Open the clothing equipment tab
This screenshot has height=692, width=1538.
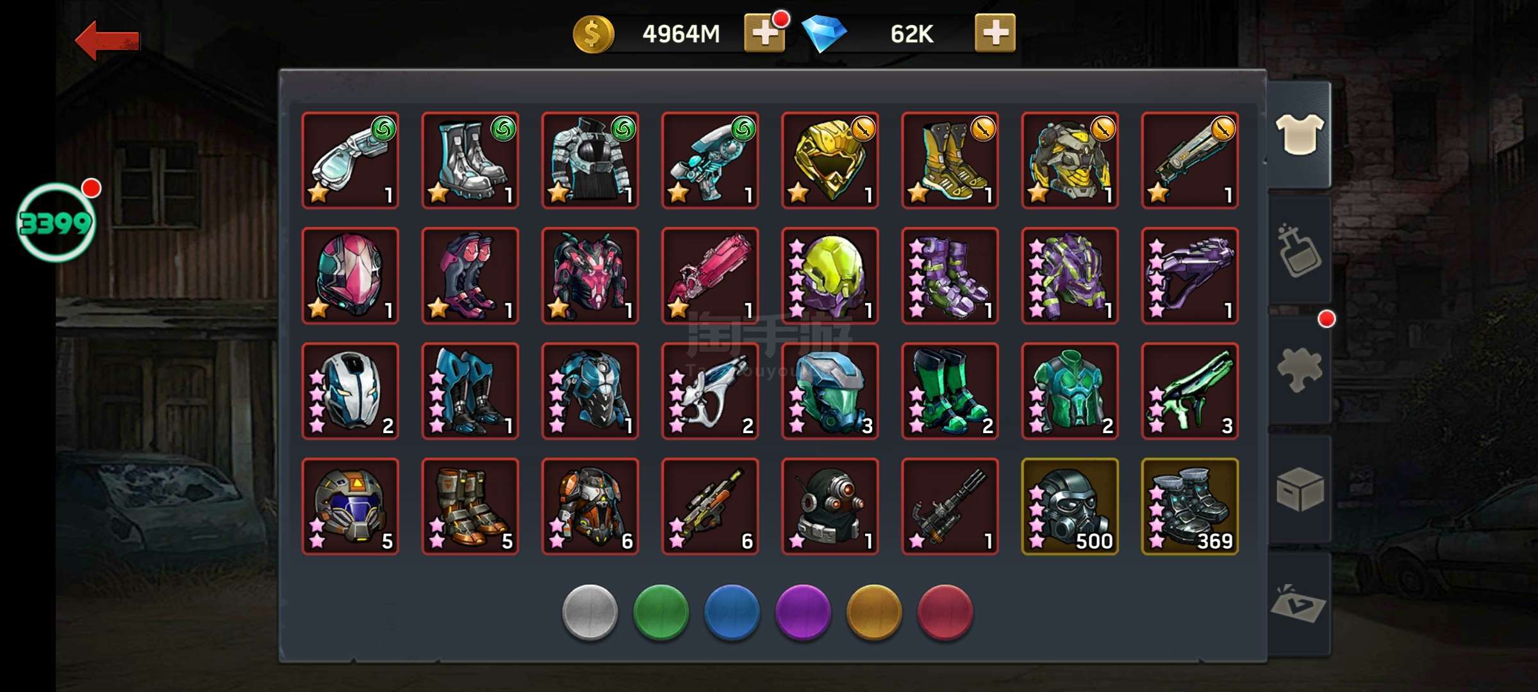[x=1299, y=135]
